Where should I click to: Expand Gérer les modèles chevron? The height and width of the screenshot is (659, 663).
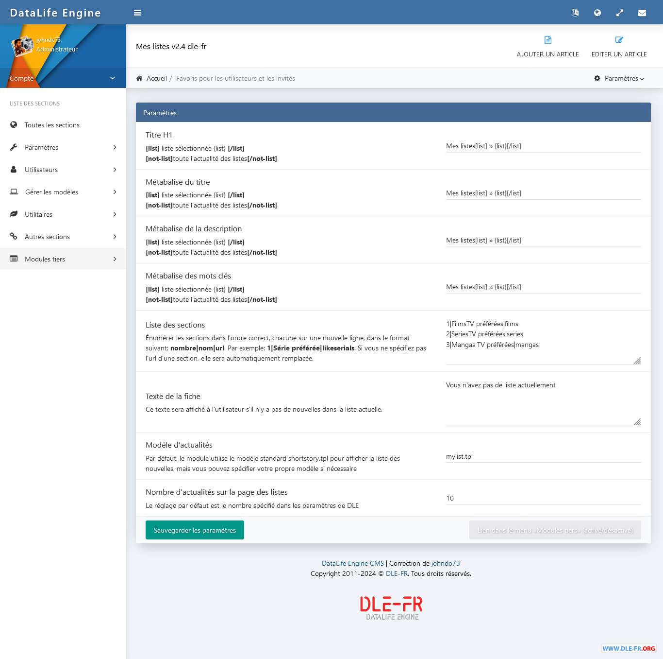coord(115,192)
